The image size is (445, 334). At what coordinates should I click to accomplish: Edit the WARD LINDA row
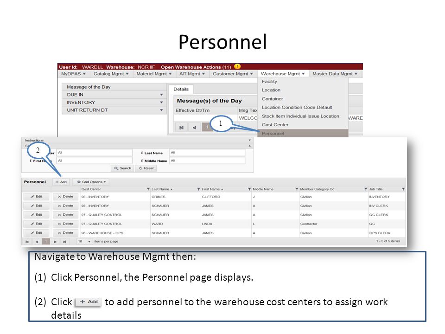click(36, 224)
